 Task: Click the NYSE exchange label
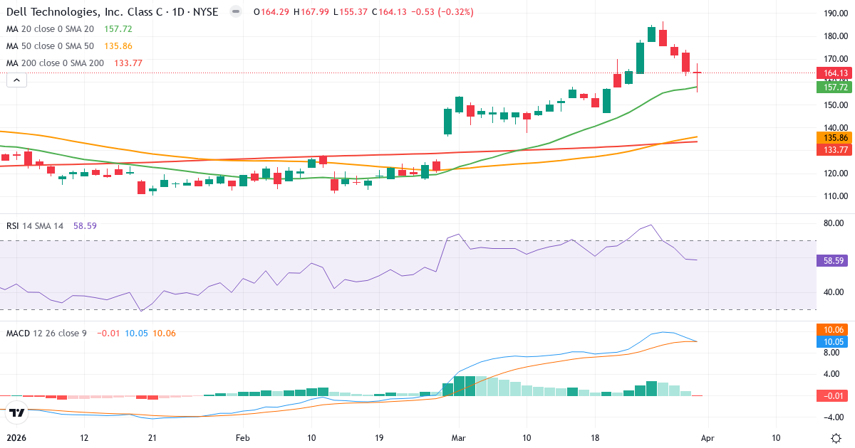[206, 11]
